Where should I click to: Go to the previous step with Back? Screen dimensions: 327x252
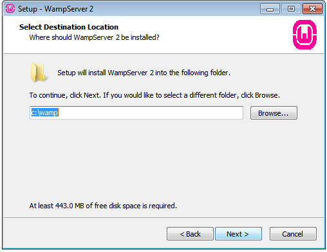point(190,234)
